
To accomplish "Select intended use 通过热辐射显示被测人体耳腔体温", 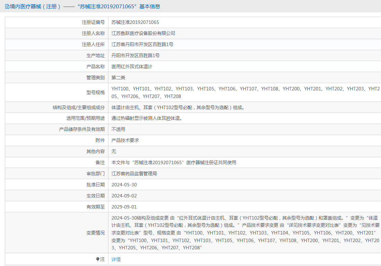I will coord(147,118).
